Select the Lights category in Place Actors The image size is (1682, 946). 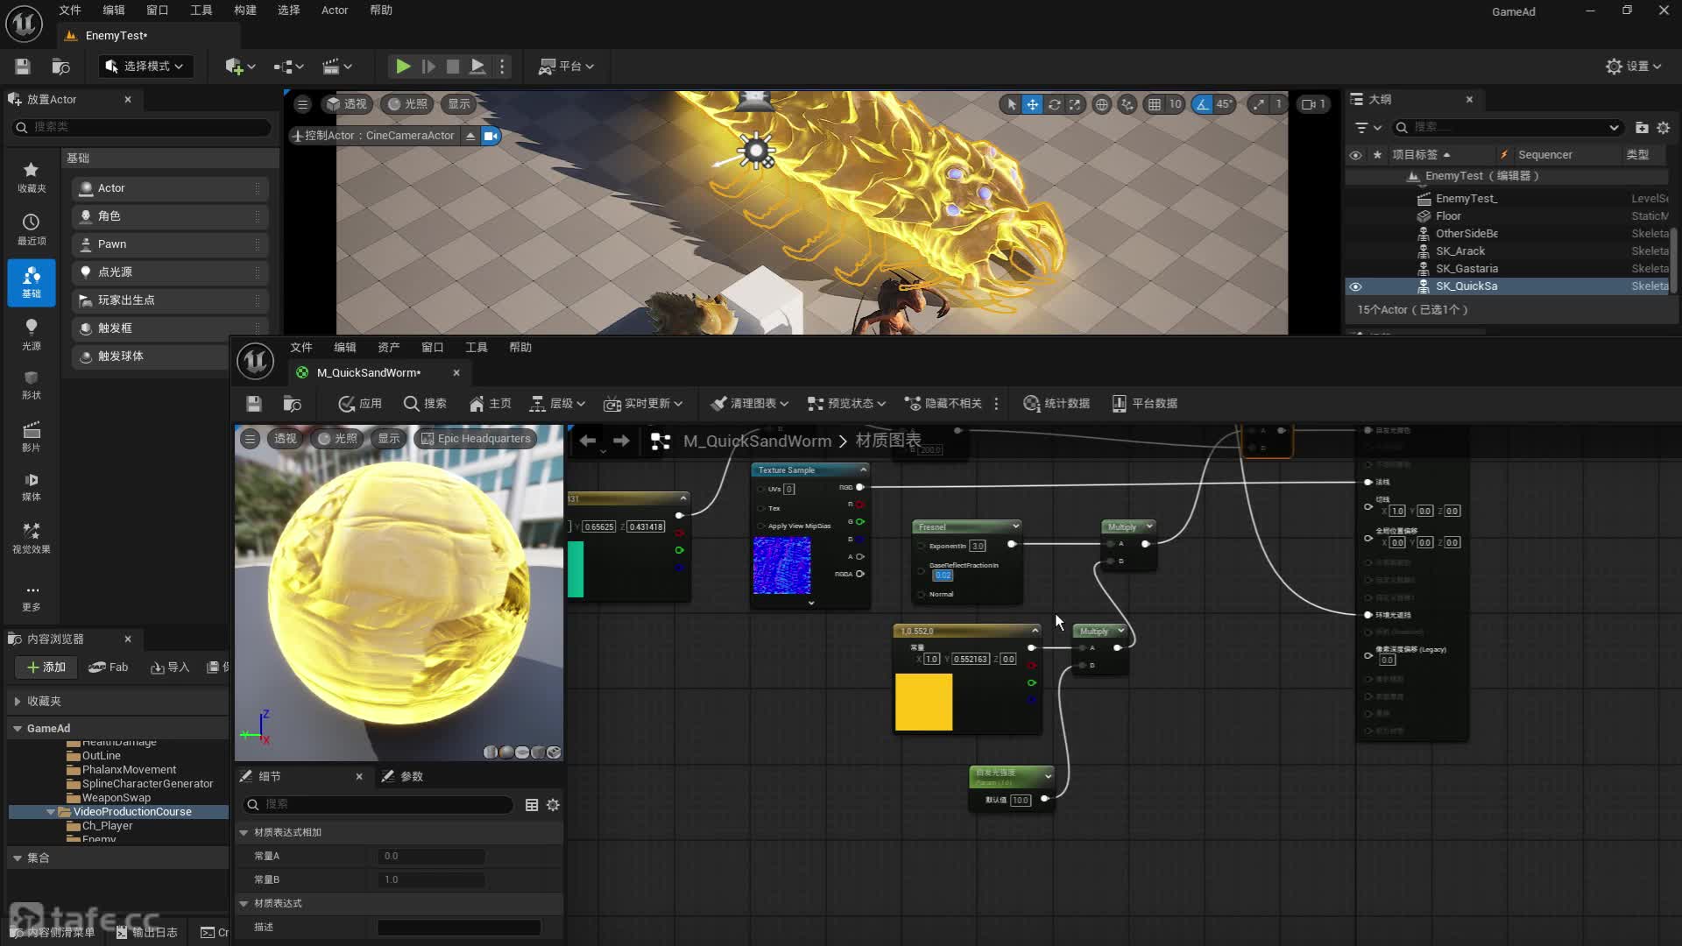pos(31,334)
